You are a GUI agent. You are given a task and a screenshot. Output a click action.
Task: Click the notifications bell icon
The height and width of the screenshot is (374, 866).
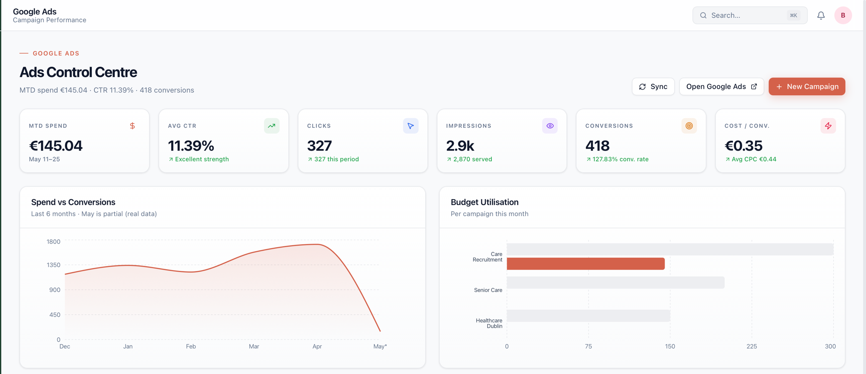pos(821,16)
